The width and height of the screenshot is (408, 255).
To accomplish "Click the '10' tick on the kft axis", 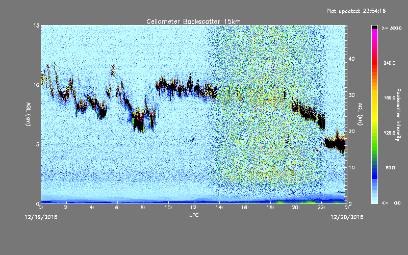I will (351, 168).
